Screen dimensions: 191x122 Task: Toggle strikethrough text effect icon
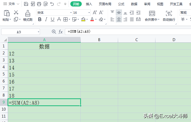59,19
